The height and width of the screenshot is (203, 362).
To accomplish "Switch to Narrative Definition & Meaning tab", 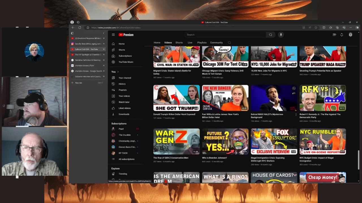I will click(x=88, y=60).
